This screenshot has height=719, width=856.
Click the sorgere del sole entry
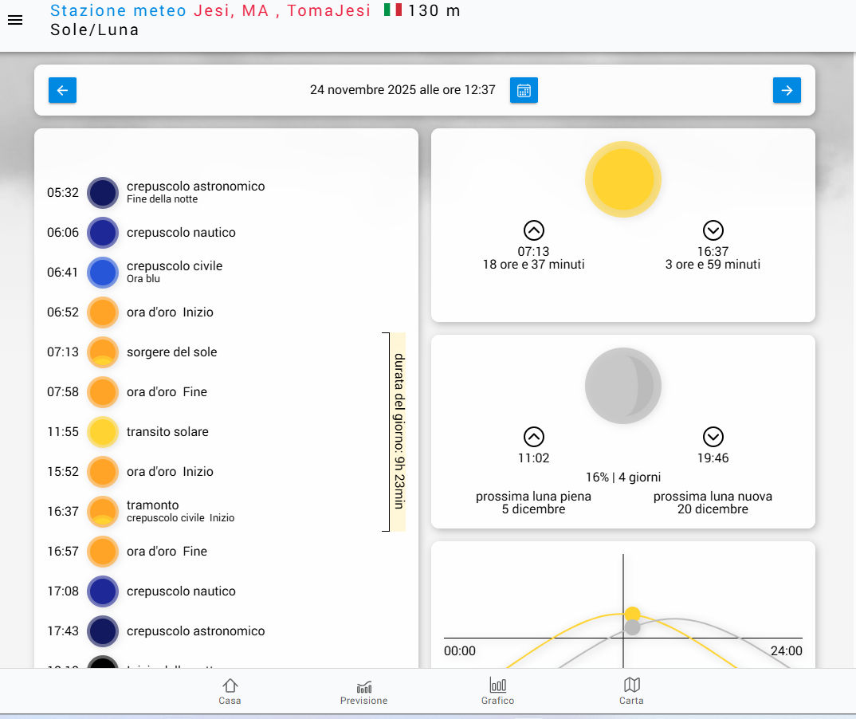point(171,352)
